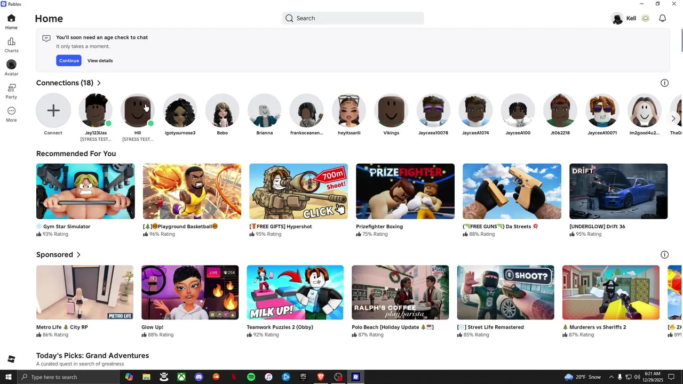Click the Connections info icon
Image resolution: width=683 pixels, height=384 pixels.
click(x=664, y=83)
